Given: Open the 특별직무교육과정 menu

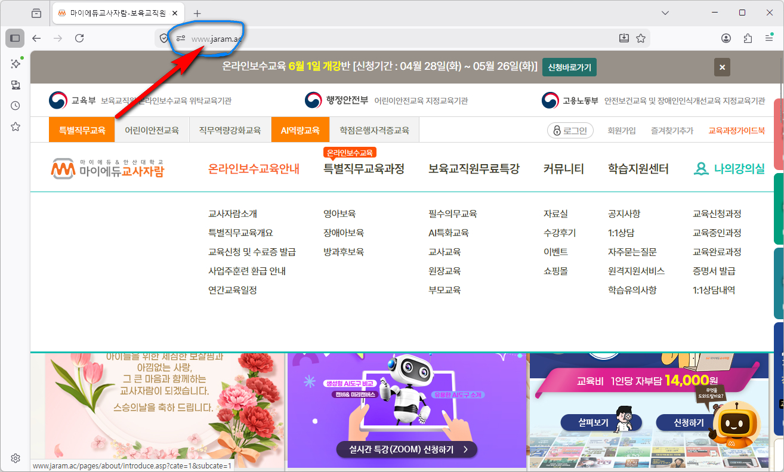Looking at the screenshot, I should tap(364, 169).
